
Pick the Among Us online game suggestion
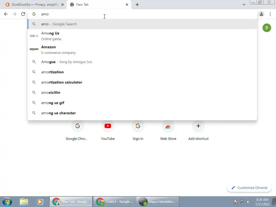point(142,36)
